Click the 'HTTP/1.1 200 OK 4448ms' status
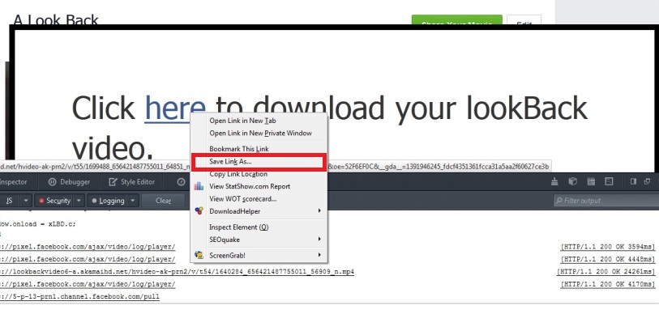The width and height of the screenshot is (659, 310). [x=608, y=259]
